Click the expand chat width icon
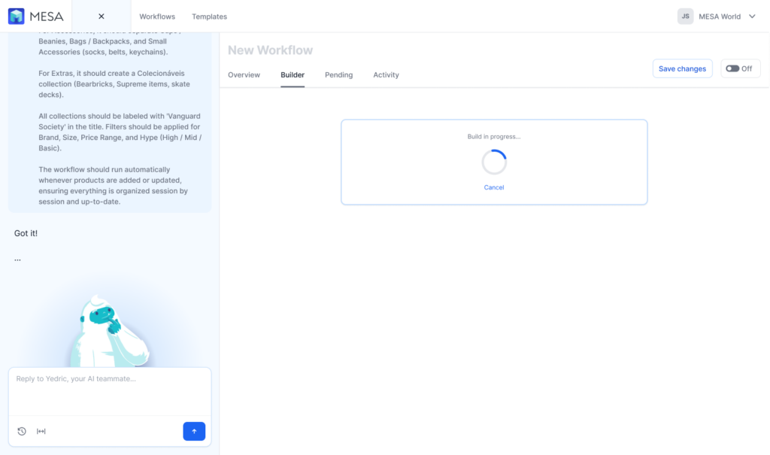 click(41, 431)
